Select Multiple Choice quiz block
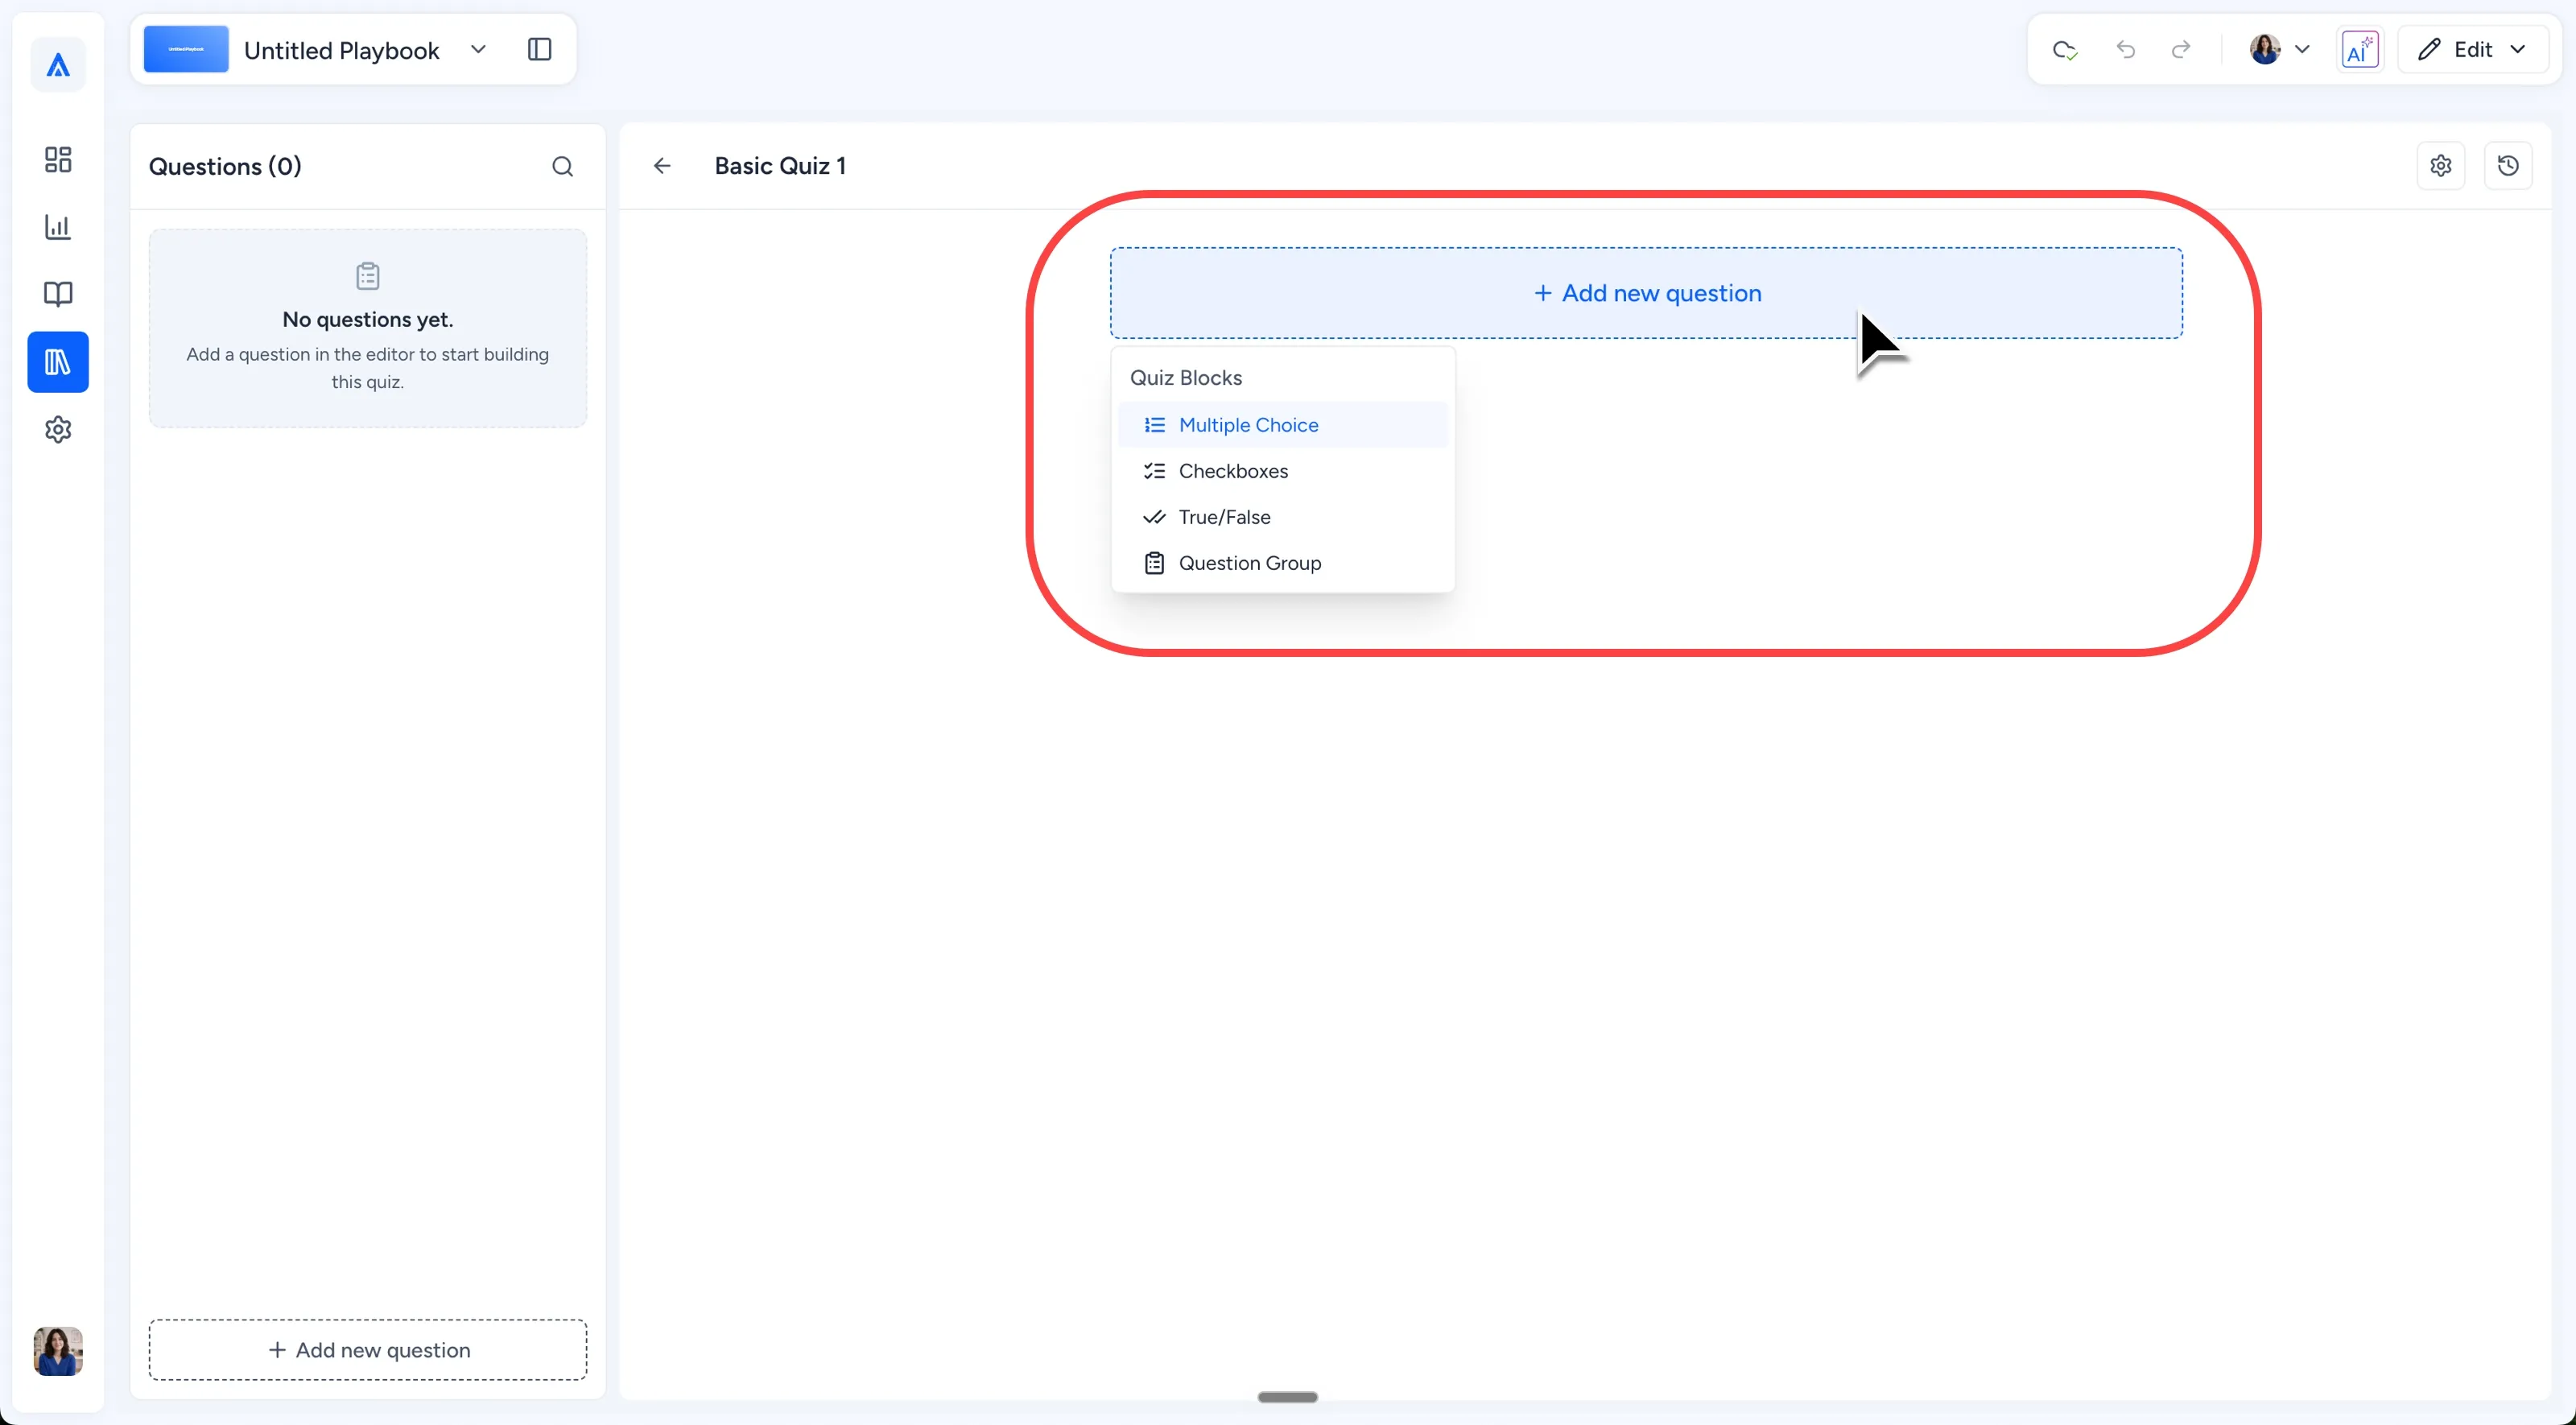Image resolution: width=2576 pixels, height=1425 pixels. 1283,425
